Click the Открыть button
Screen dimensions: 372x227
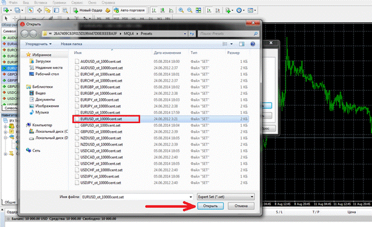click(x=210, y=206)
